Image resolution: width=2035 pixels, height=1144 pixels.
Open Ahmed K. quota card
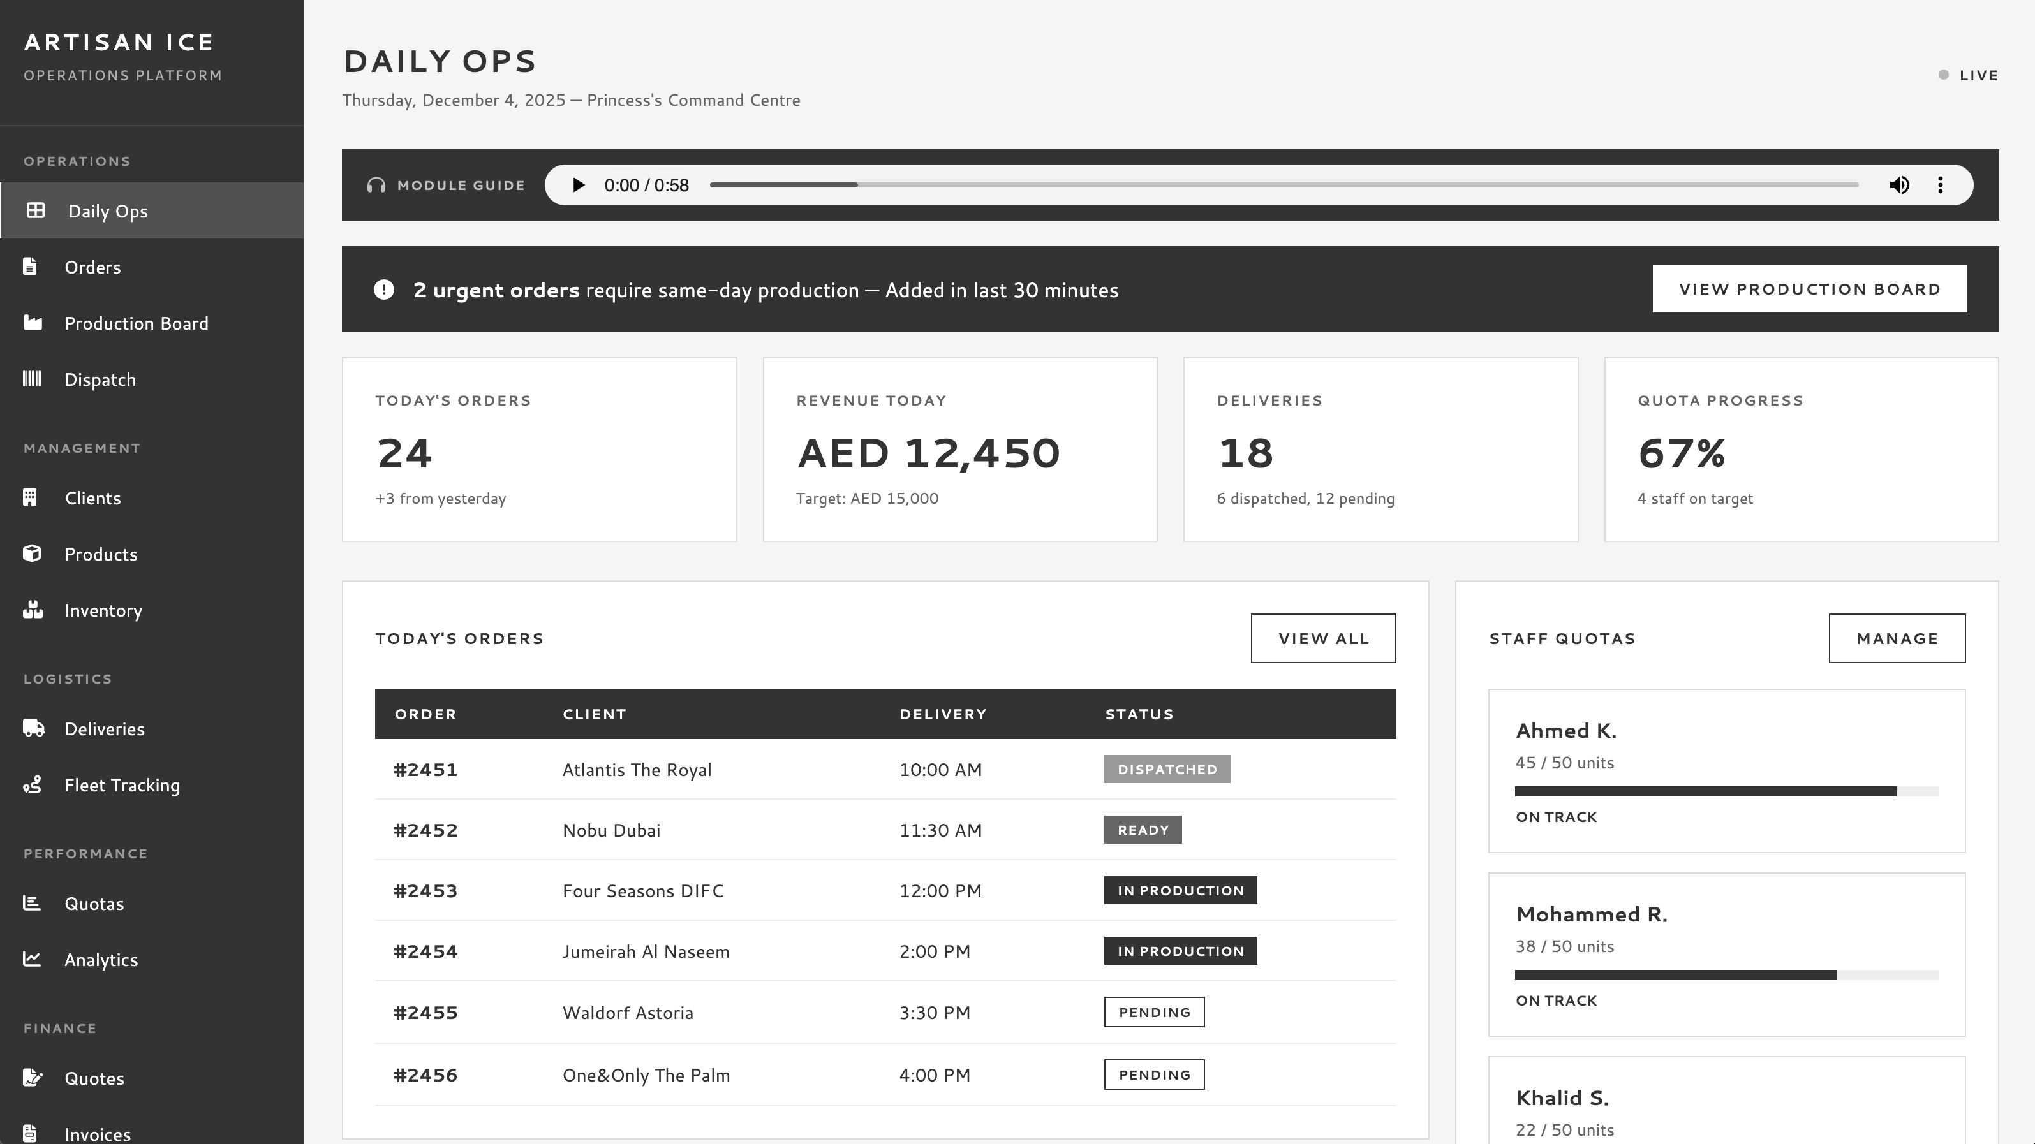[x=1726, y=770]
